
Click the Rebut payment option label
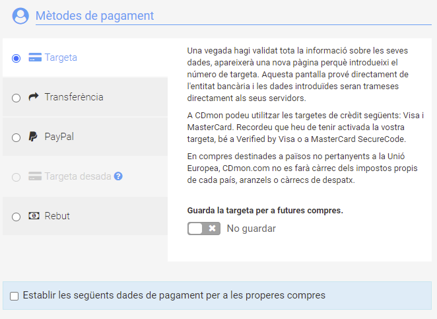pyautogui.click(x=57, y=216)
